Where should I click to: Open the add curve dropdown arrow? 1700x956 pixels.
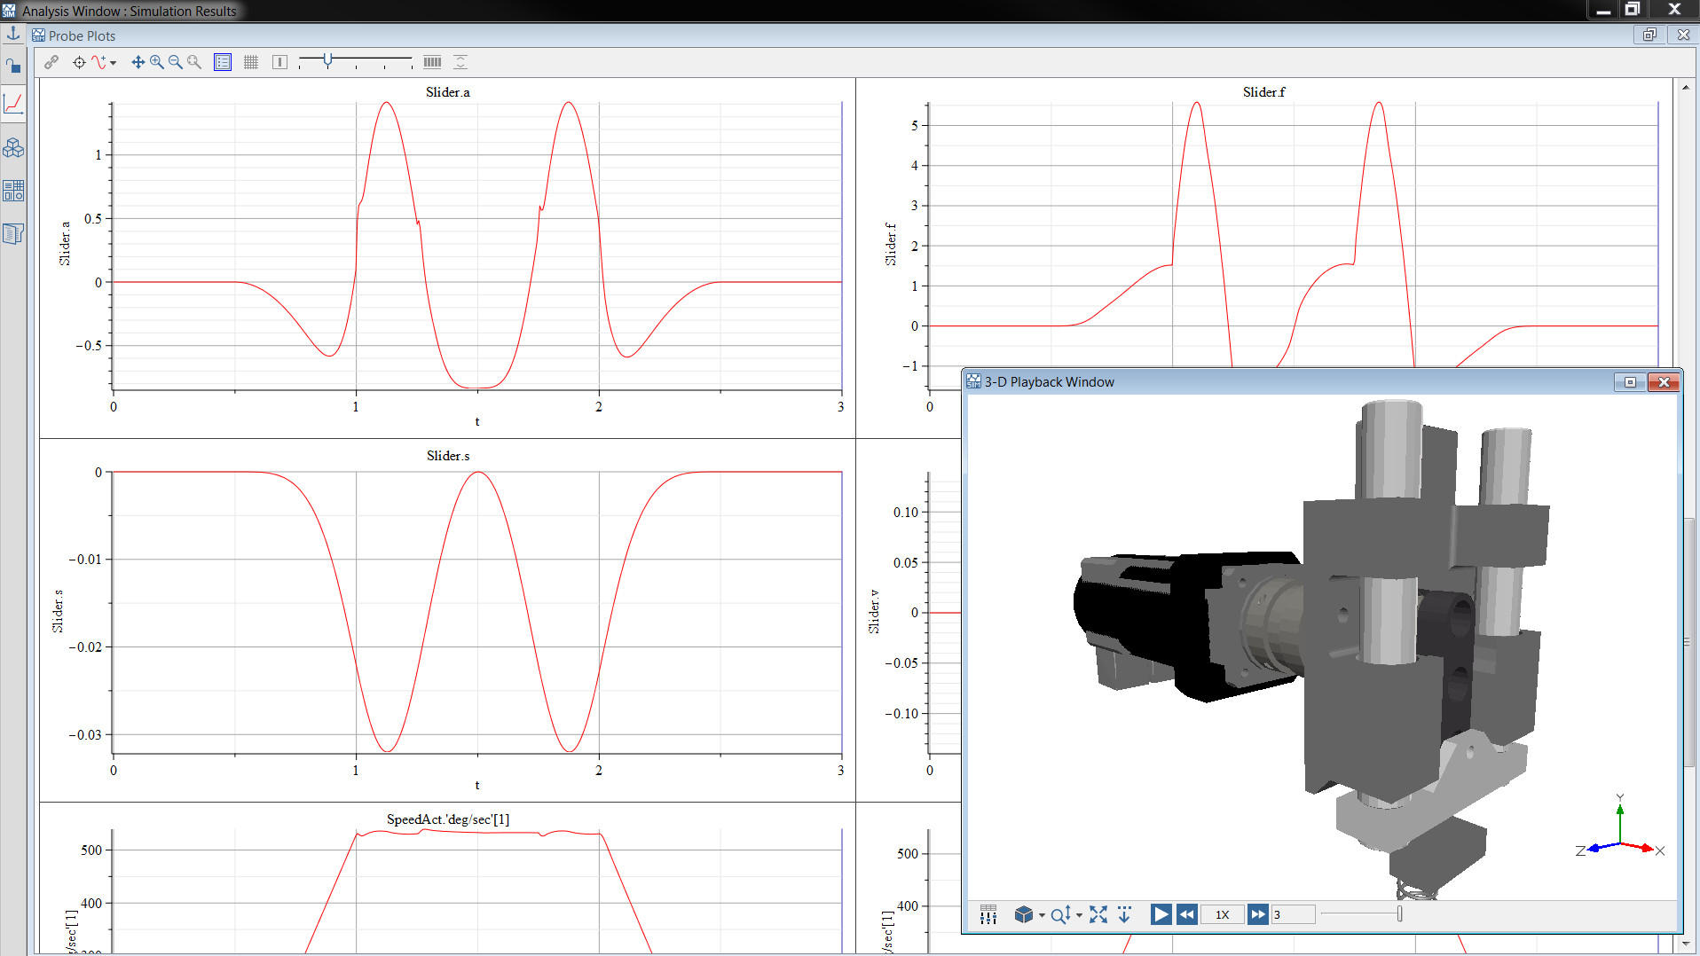[114, 63]
